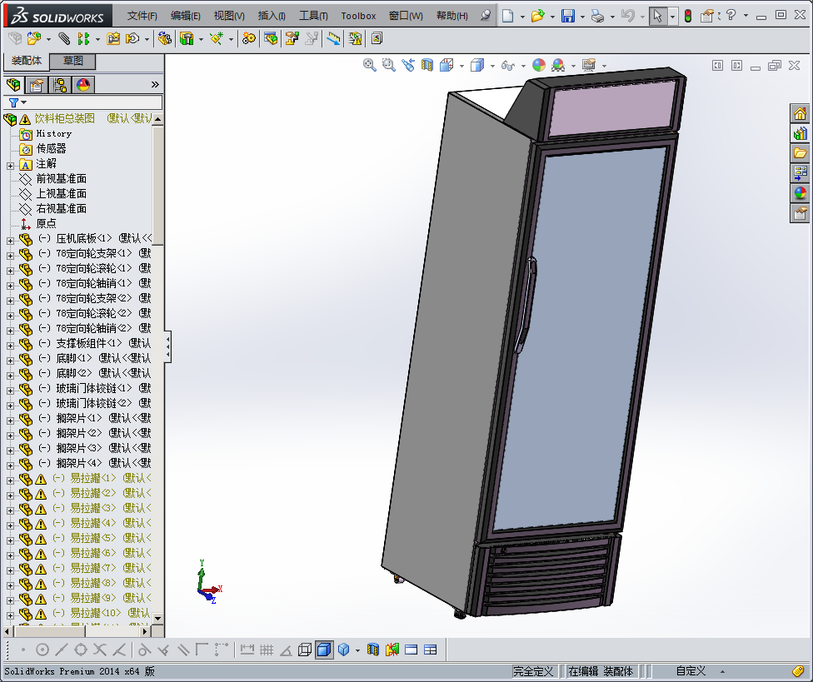The height and width of the screenshot is (682, 813).
Task: Toggle the grid snap icon
Action: (267, 650)
